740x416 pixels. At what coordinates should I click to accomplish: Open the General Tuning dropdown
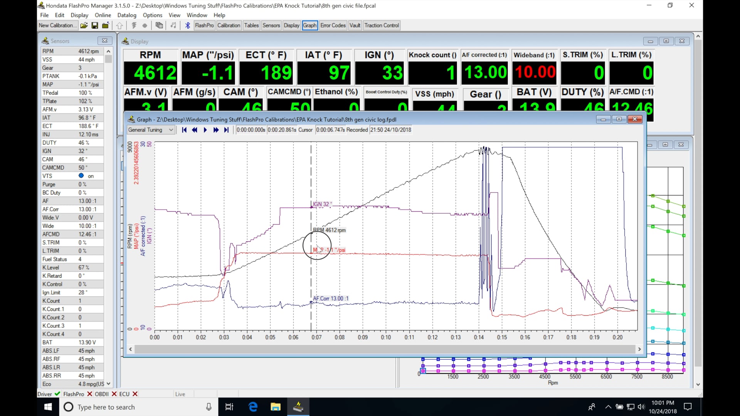[172, 130]
